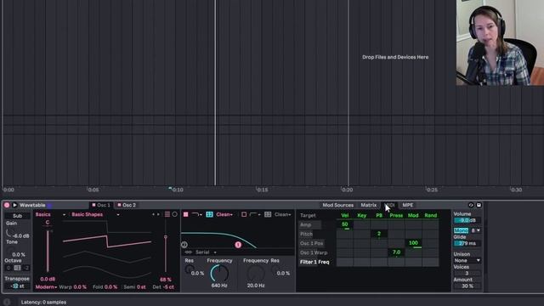Open Filter 1 Clean circuit dropdown
Screen dimensions: 544x306
(x=224, y=214)
